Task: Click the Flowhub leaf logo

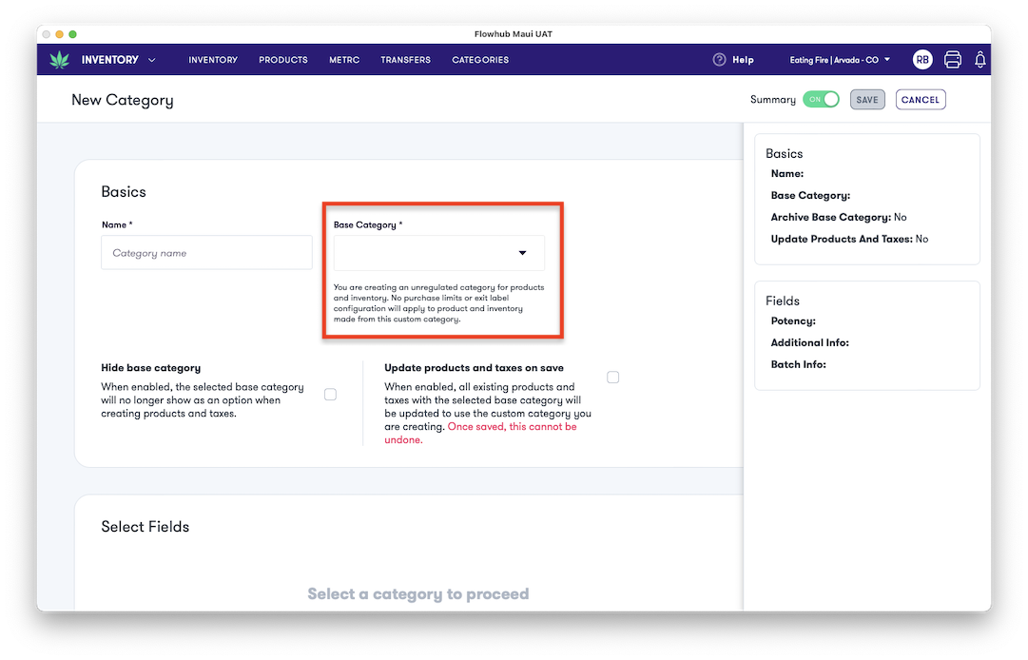Action: tap(59, 59)
